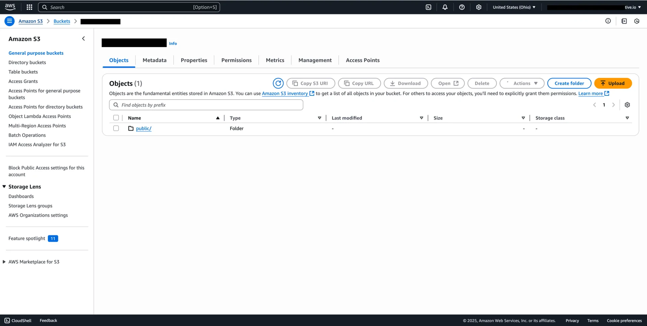This screenshot has width=647, height=326.
Task: Open the Access Points tab
Action: (x=363, y=60)
